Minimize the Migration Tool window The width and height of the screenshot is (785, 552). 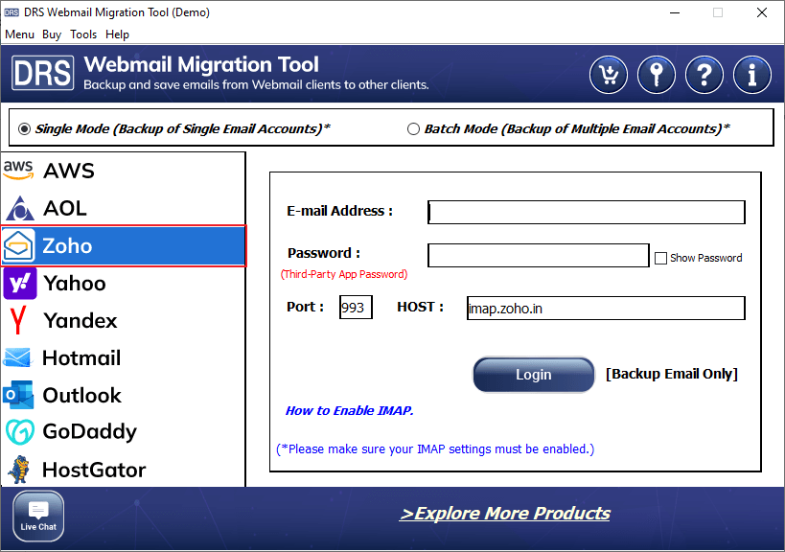tap(675, 12)
